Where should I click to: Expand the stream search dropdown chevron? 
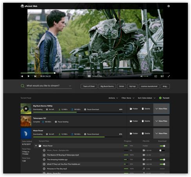click(70, 86)
